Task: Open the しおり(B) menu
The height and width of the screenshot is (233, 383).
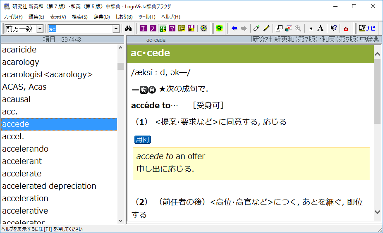Action: click(124, 17)
